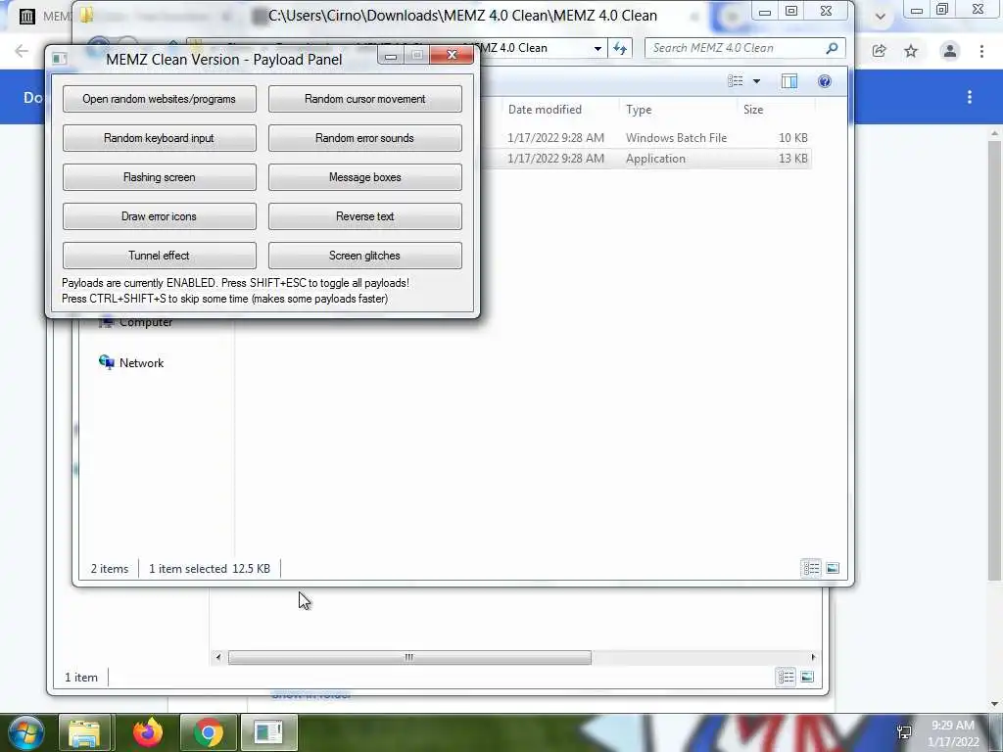Select MEMZ panel taskbar item

tap(268, 732)
